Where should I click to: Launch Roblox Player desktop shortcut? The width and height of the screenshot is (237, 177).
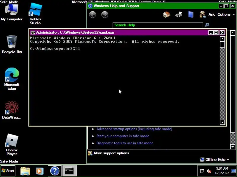(x=12, y=145)
